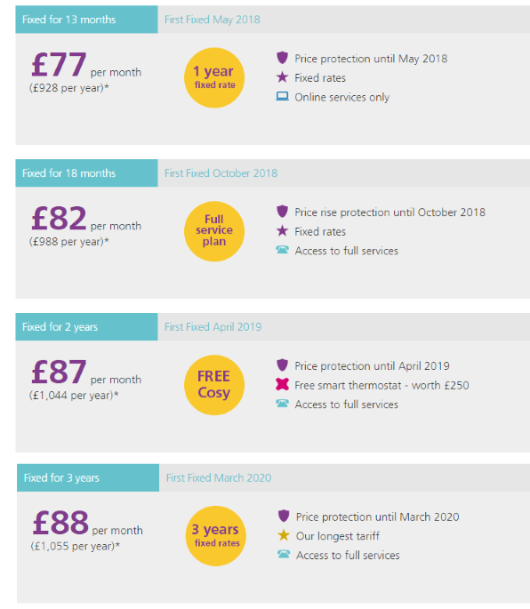Select the 1 year fixed rate yellow badge
The height and width of the screenshot is (609, 530).
[214, 77]
